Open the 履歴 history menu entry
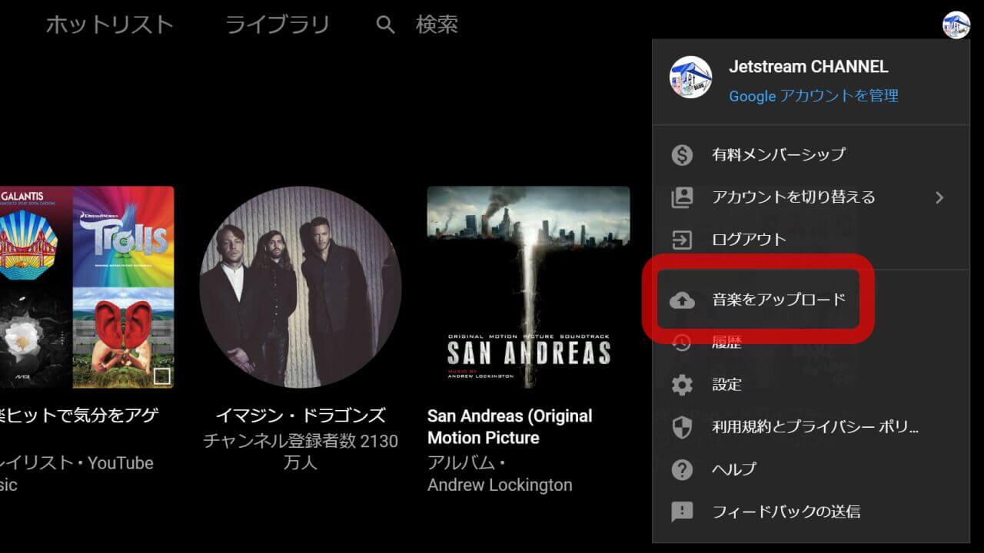 (x=726, y=343)
